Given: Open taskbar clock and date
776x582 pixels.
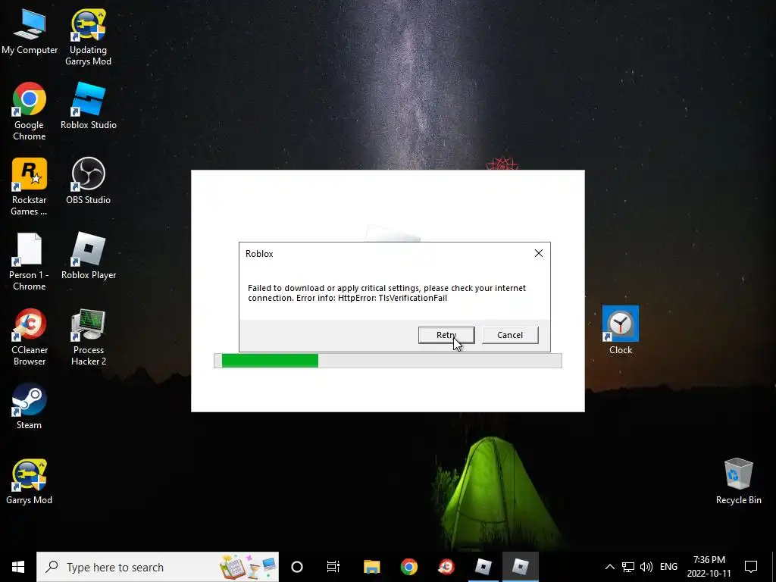Looking at the screenshot, I should [x=709, y=567].
